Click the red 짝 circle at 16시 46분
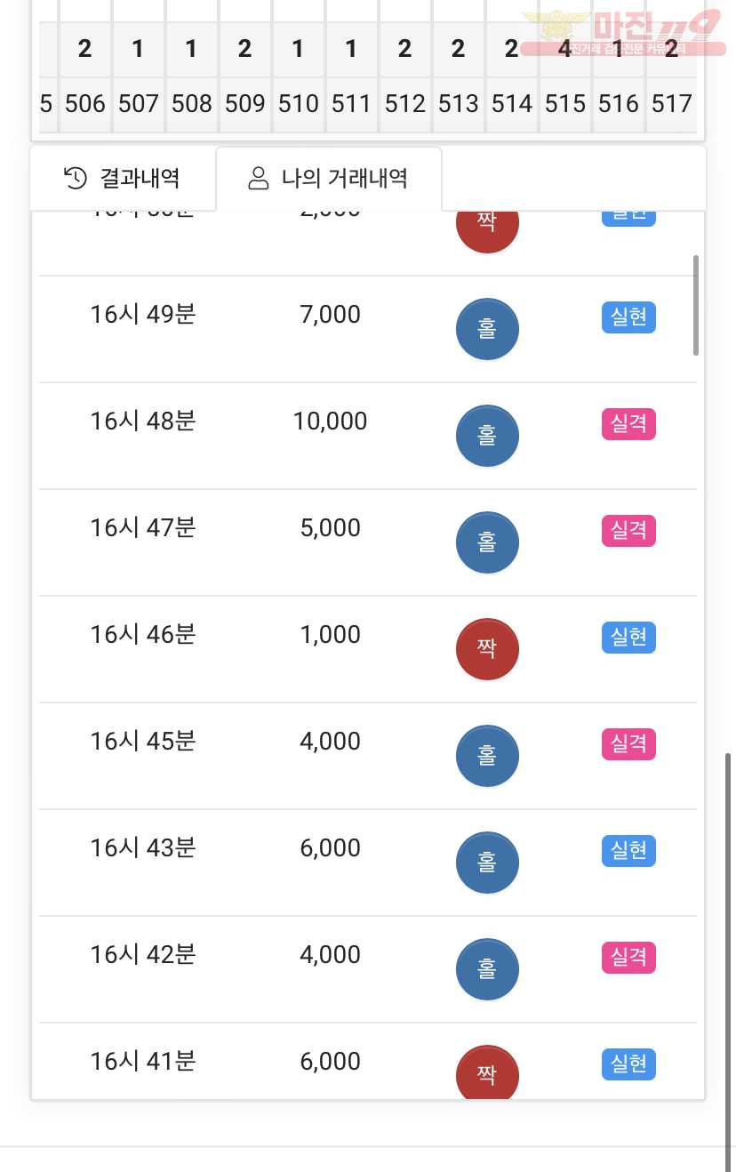The image size is (736, 1172). tap(487, 649)
